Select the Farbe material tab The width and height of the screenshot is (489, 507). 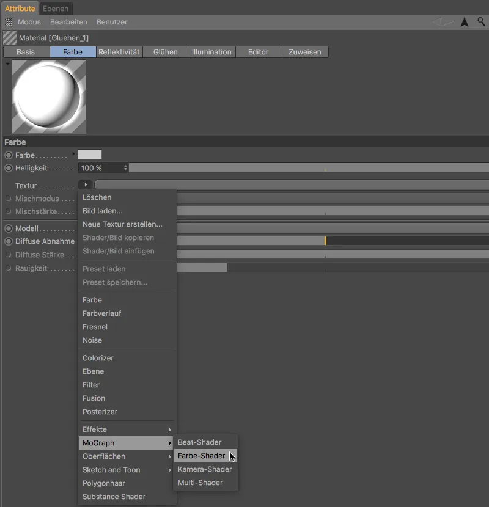pyautogui.click(x=73, y=52)
